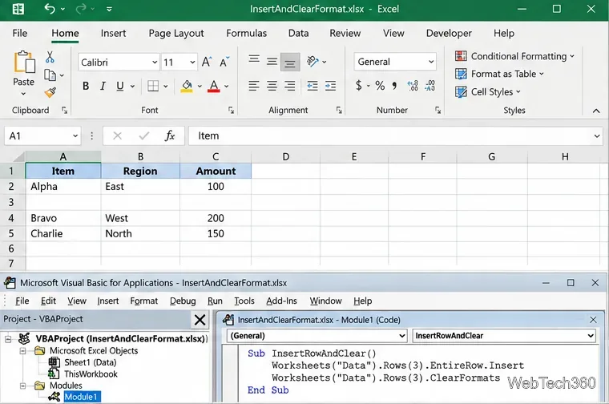Open Cell Styles menu
The height and width of the screenshot is (404, 609).
pos(488,92)
